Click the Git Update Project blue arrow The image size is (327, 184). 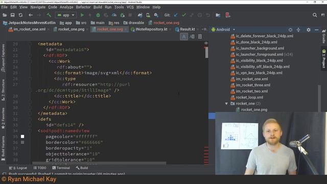tap(176, 15)
